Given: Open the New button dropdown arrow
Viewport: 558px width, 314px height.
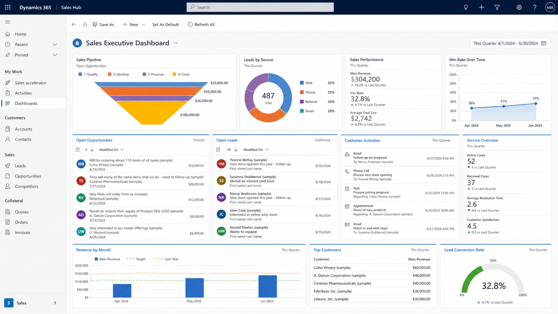Looking at the screenshot, I should (x=144, y=25).
